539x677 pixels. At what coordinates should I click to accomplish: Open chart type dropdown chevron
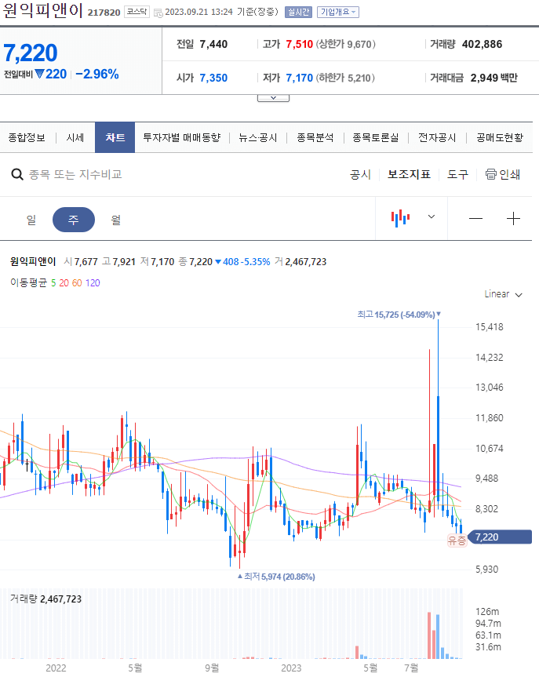pos(431,217)
